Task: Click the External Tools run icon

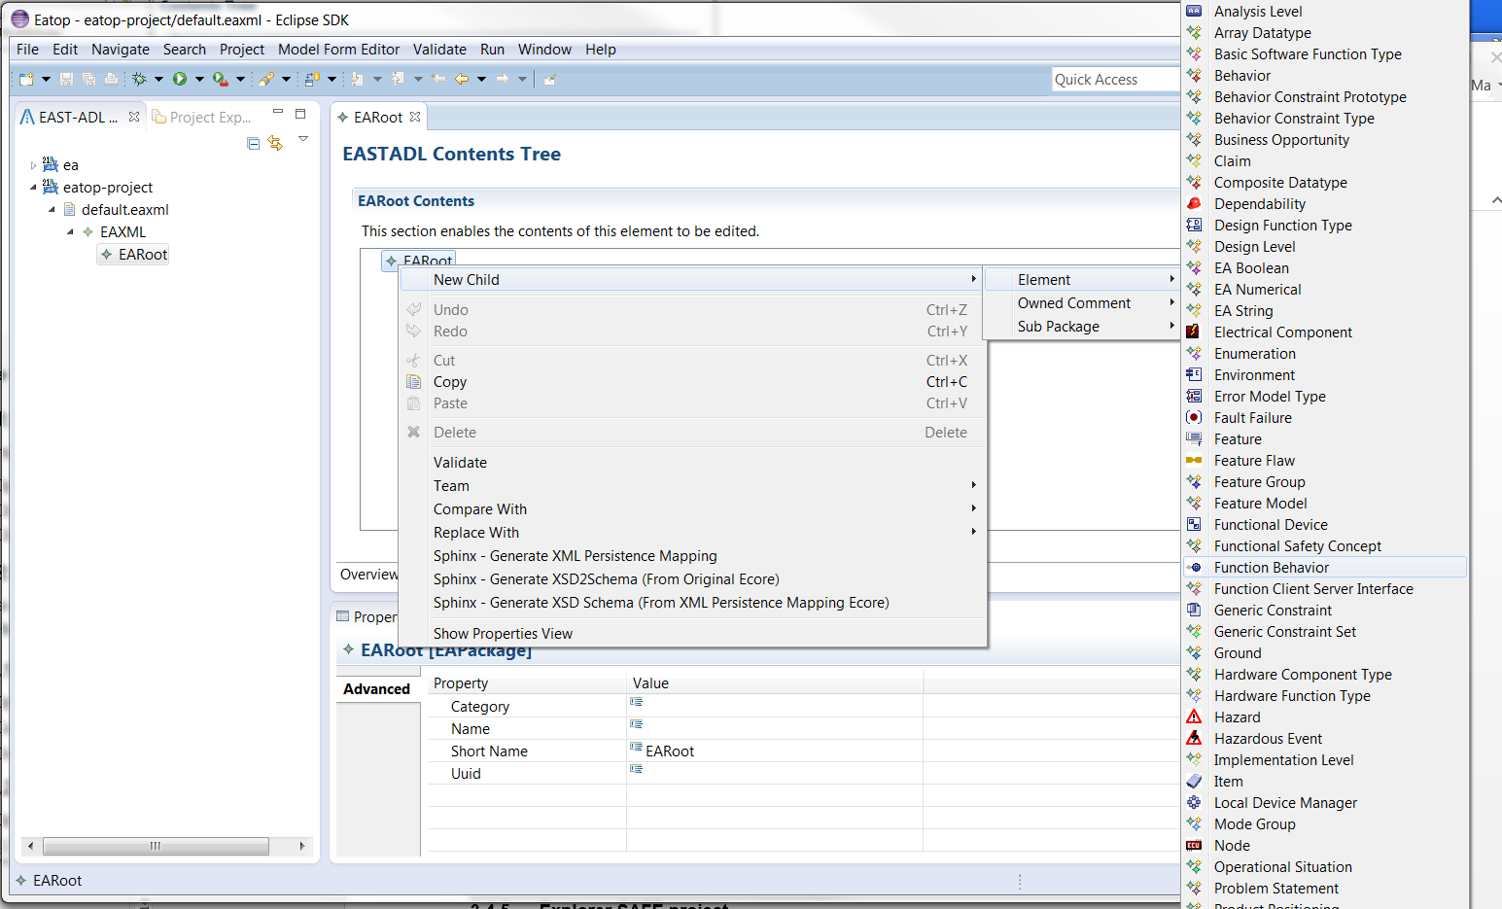Action: click(x=221, y=79)
